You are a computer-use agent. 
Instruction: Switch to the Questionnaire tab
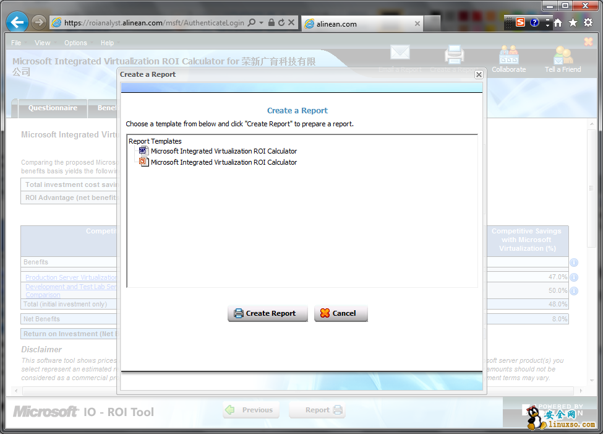[53, 108]
